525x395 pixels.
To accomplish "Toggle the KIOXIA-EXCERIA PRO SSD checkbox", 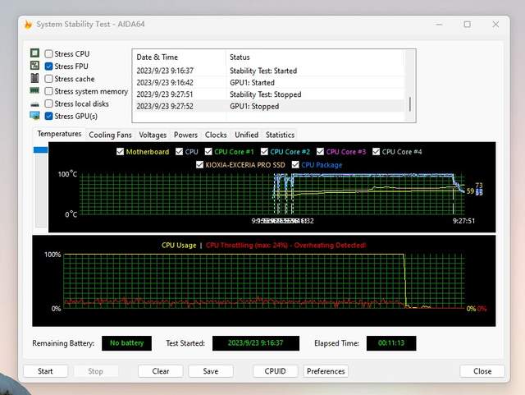I will [x=199, y=164].
